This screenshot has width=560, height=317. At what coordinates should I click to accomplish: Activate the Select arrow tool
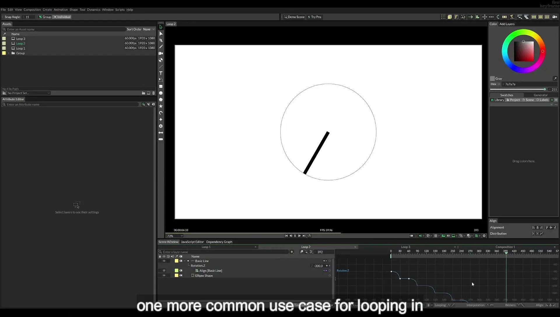pos(161,27)
